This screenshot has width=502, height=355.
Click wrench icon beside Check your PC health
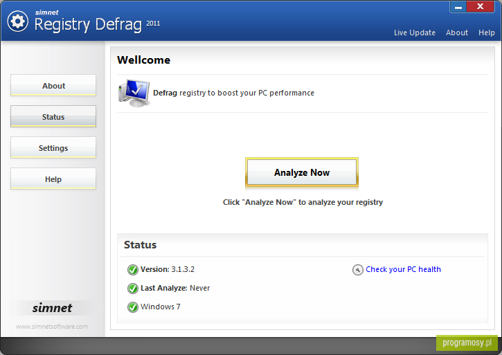[357, 270]
